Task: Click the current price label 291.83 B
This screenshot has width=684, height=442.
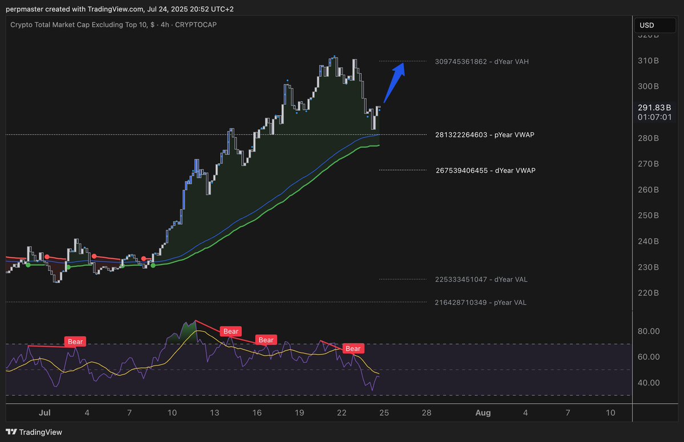Action: [x=654, y=108]
